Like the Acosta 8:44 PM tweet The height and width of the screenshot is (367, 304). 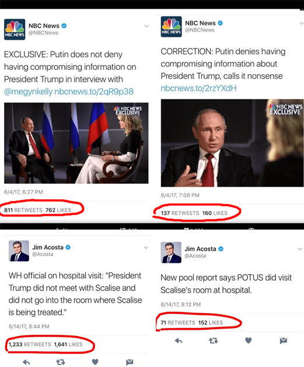(x=95, y=362)
